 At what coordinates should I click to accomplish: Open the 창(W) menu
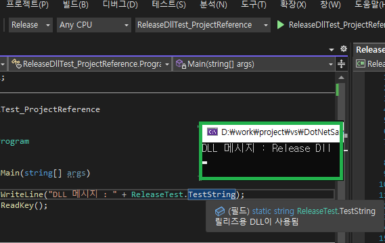pos(330,5)
